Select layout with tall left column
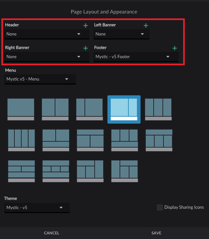 pos(124,171)
